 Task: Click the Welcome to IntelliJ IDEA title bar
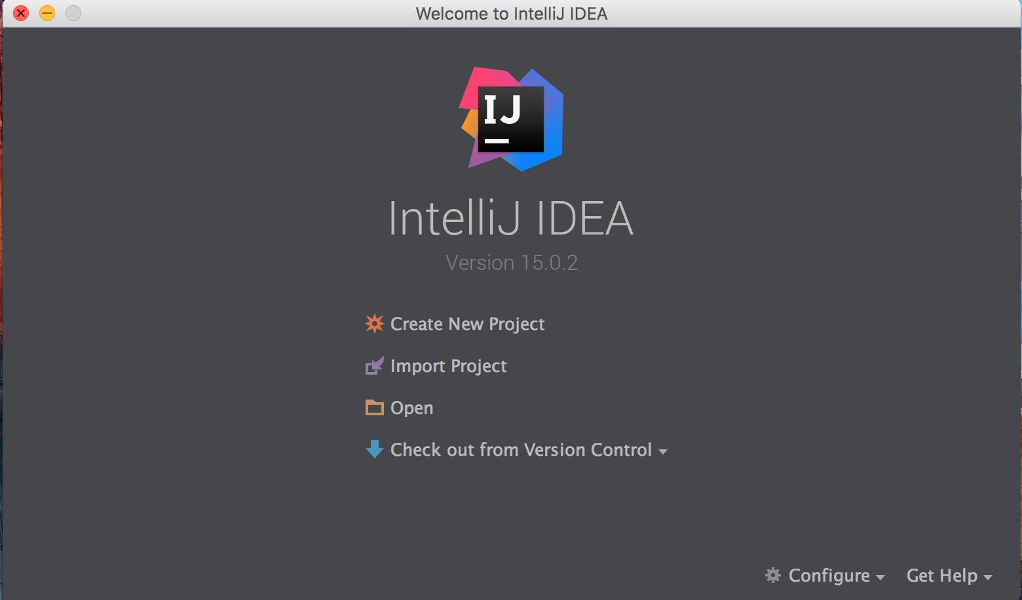click(511, 13)
